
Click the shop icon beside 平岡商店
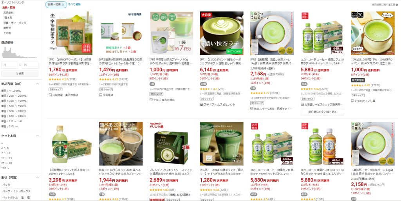click(101, 95)
